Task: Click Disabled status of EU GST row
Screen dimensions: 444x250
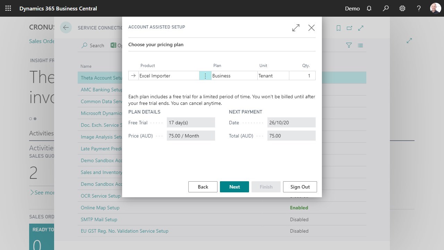Action: [x=299, y=231]
